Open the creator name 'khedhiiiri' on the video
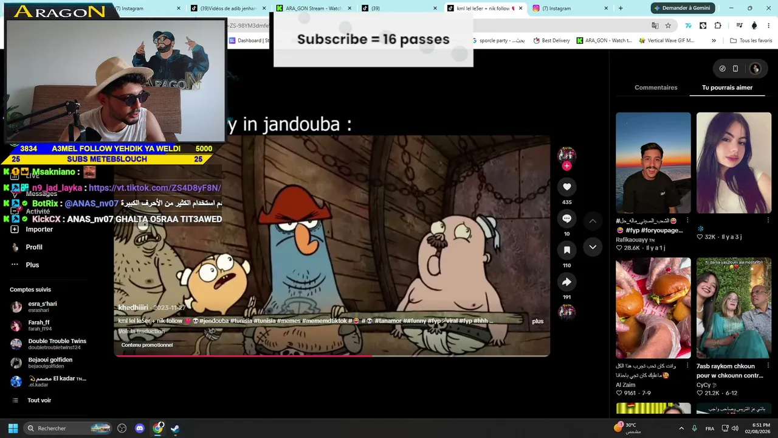Viewport: 778px width, 438px height. [x=133, y=308]
